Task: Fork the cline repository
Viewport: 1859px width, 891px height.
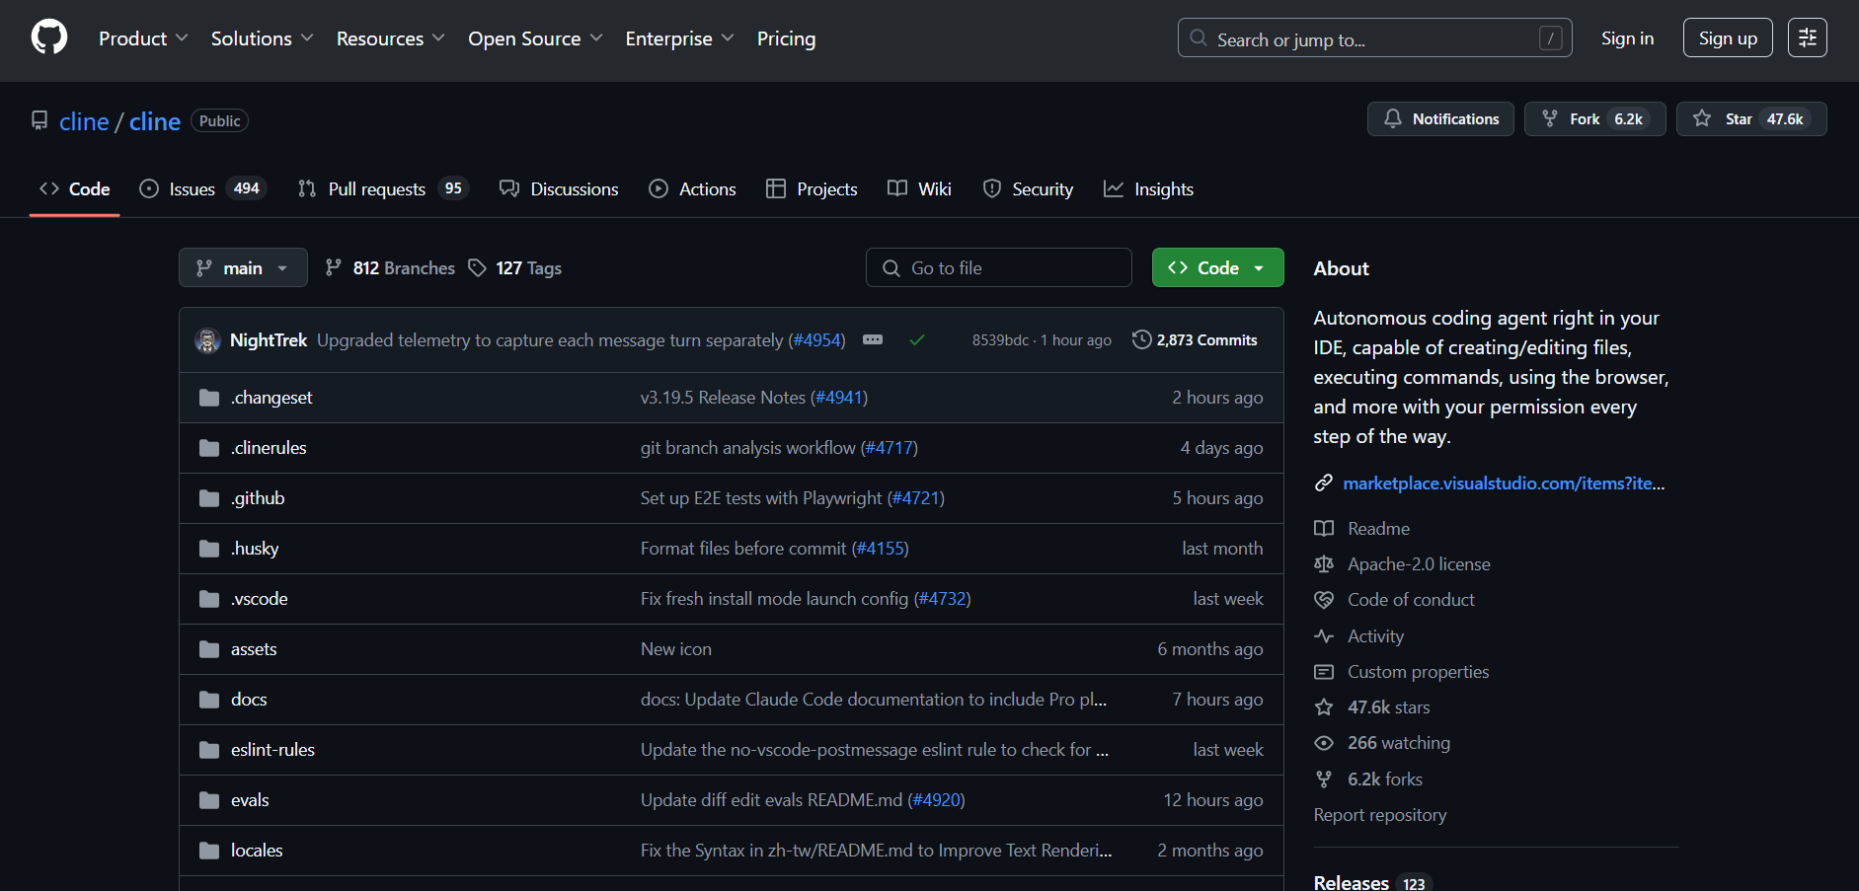Action: (1594, 119)
